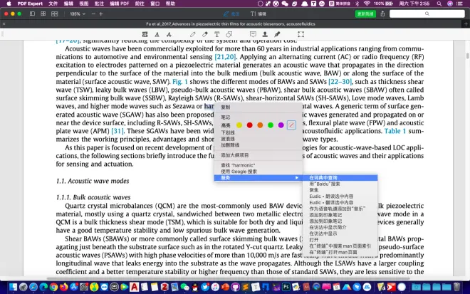This screenshot has height=294, width=470.
Task: Pick yellow highlight color
Action: click(x=239, y=125)
